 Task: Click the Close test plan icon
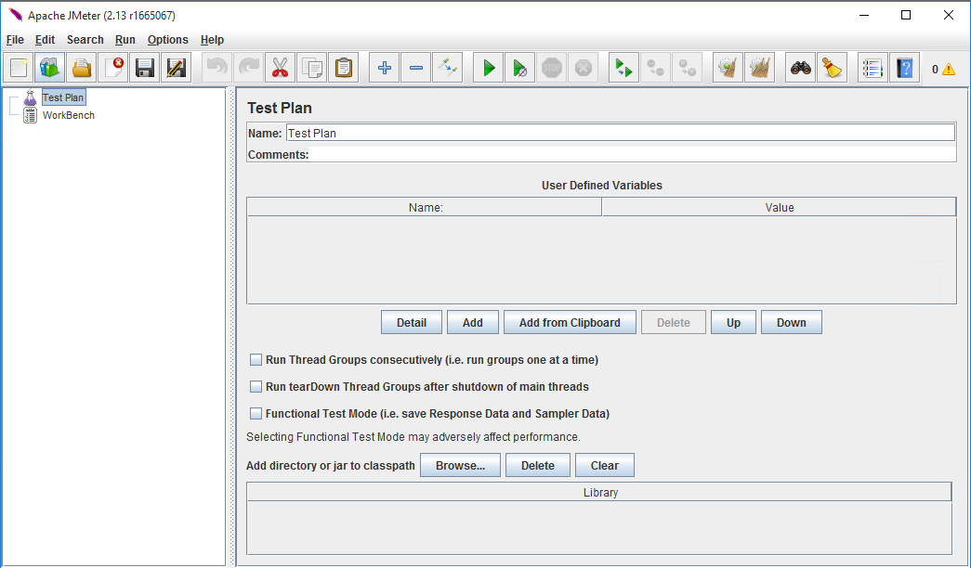(x=113, y=68)
